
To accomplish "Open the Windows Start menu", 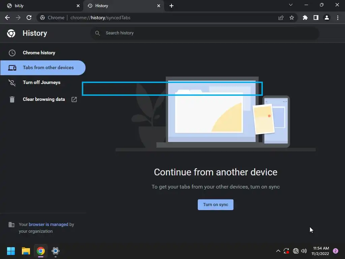I will [x=11, y=251].
